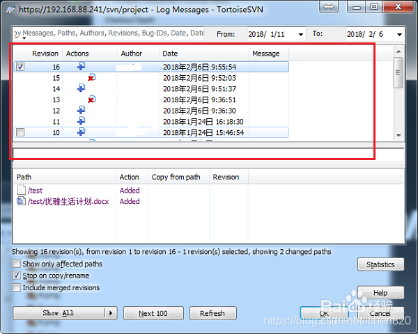The height and width of the screenshot is (334, 418).
Task: Open the Statistics dialog
Action: tap(380, 264)
